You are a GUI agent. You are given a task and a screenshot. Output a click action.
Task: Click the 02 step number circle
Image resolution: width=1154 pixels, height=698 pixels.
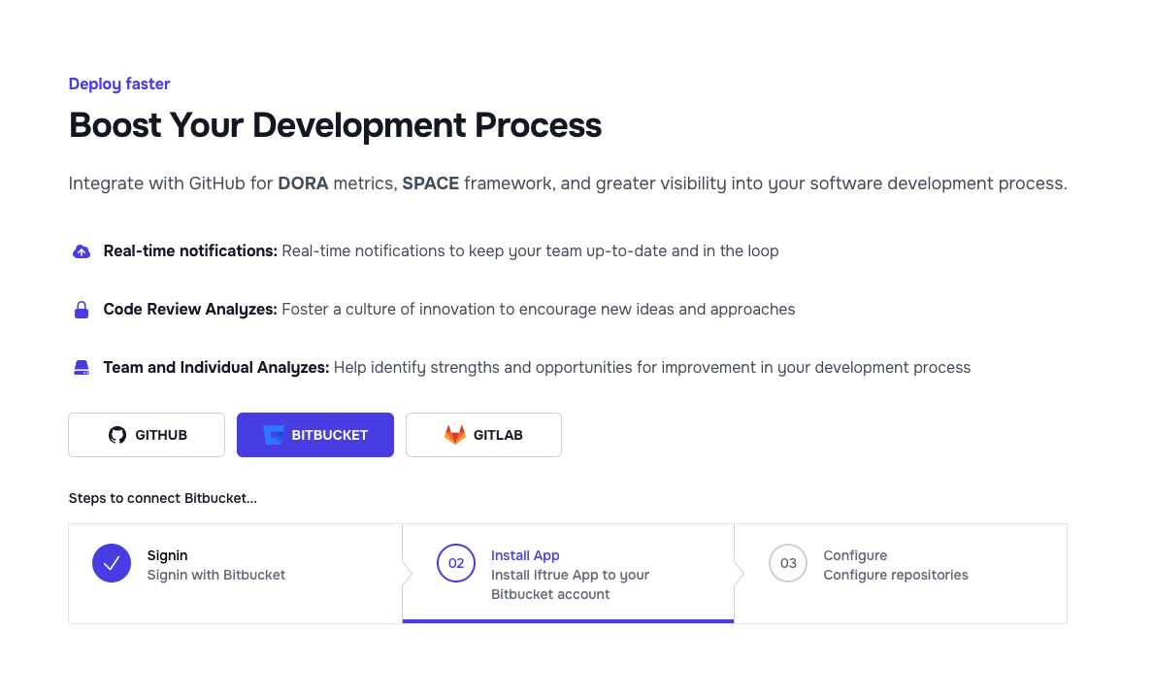[456, 563]
